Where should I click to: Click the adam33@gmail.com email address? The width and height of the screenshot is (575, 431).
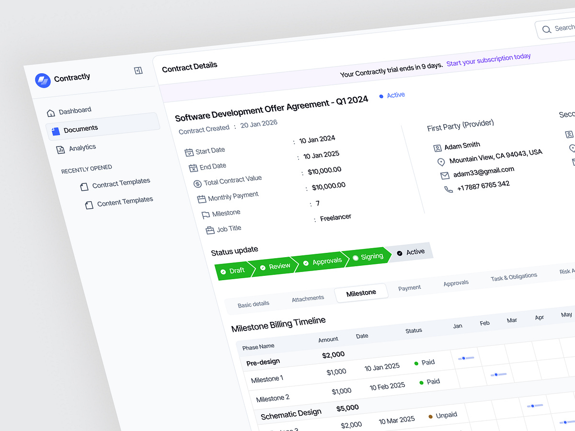click(484, 172)
